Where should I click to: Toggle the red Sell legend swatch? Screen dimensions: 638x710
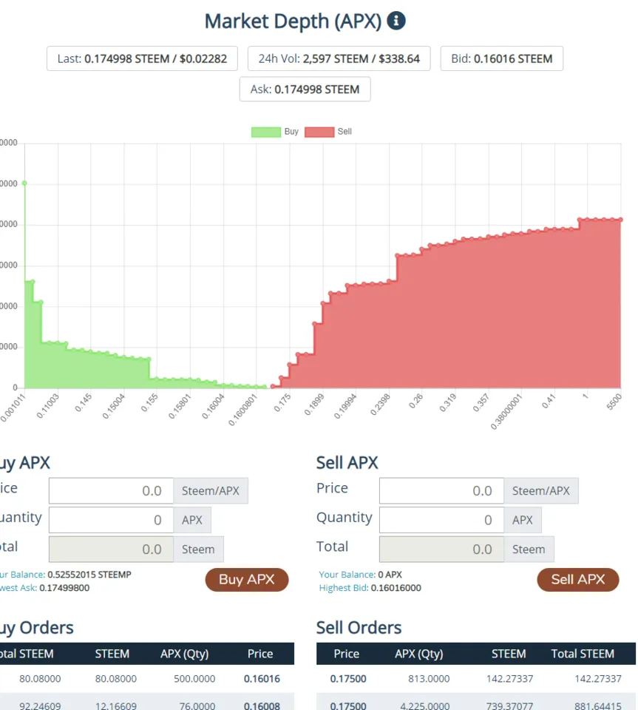pyautogui.click(x=319, y=132)
